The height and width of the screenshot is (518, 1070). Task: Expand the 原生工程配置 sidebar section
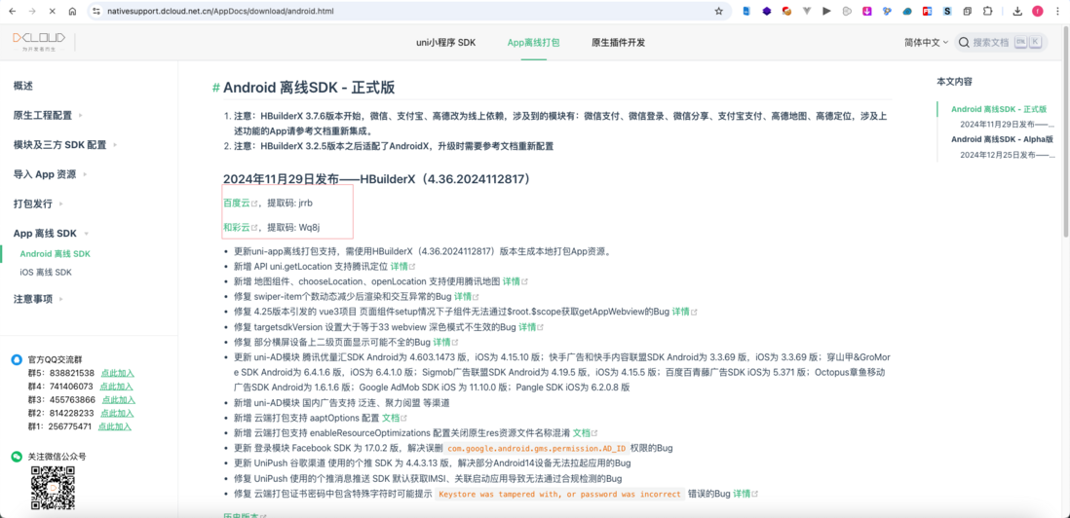click(48, 115)
